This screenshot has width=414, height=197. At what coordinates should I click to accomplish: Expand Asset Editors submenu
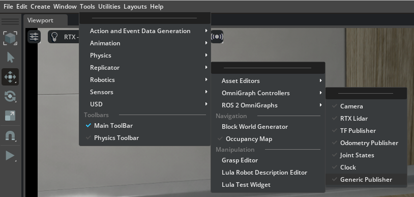click(268, 80)
